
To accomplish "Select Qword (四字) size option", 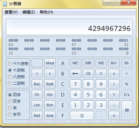I will [x=14, y=95].
